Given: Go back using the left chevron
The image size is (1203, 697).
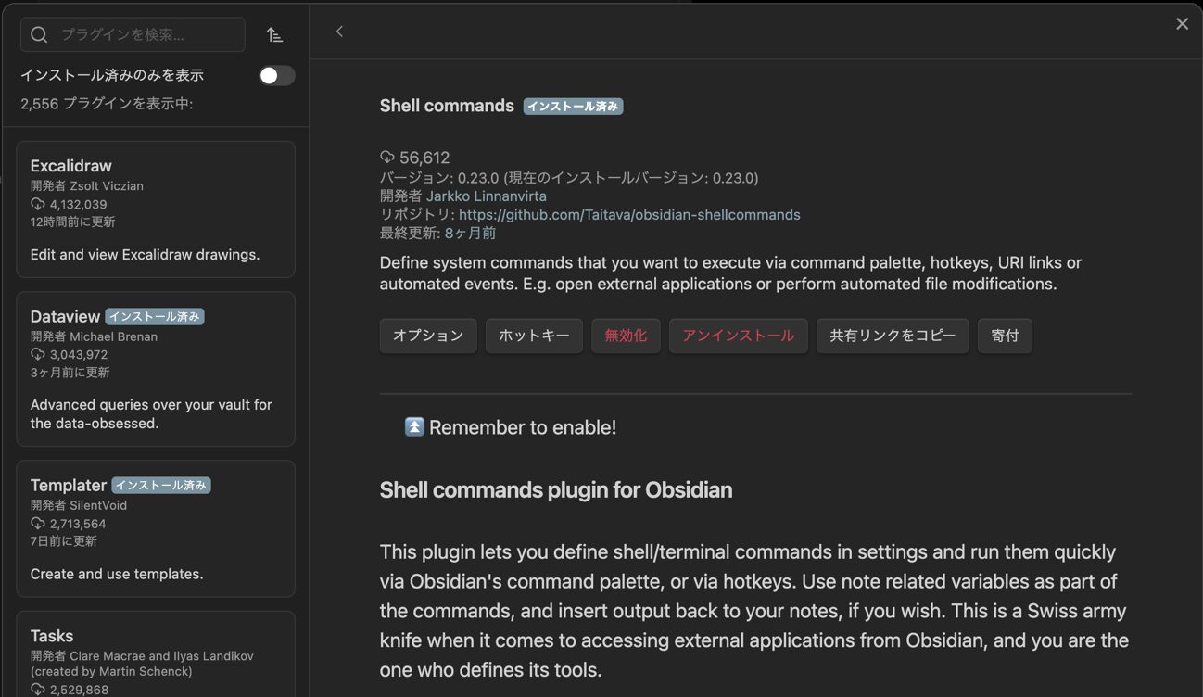Looking at the screenshot, I should click(x=339, y=32).
